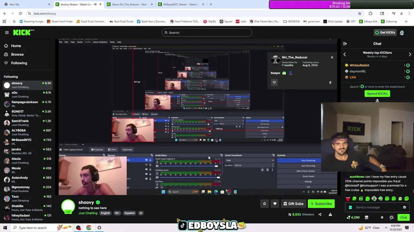Report the stream via warning triangle icon
Viewport: 414px width, 232px height.
[330, 214]
